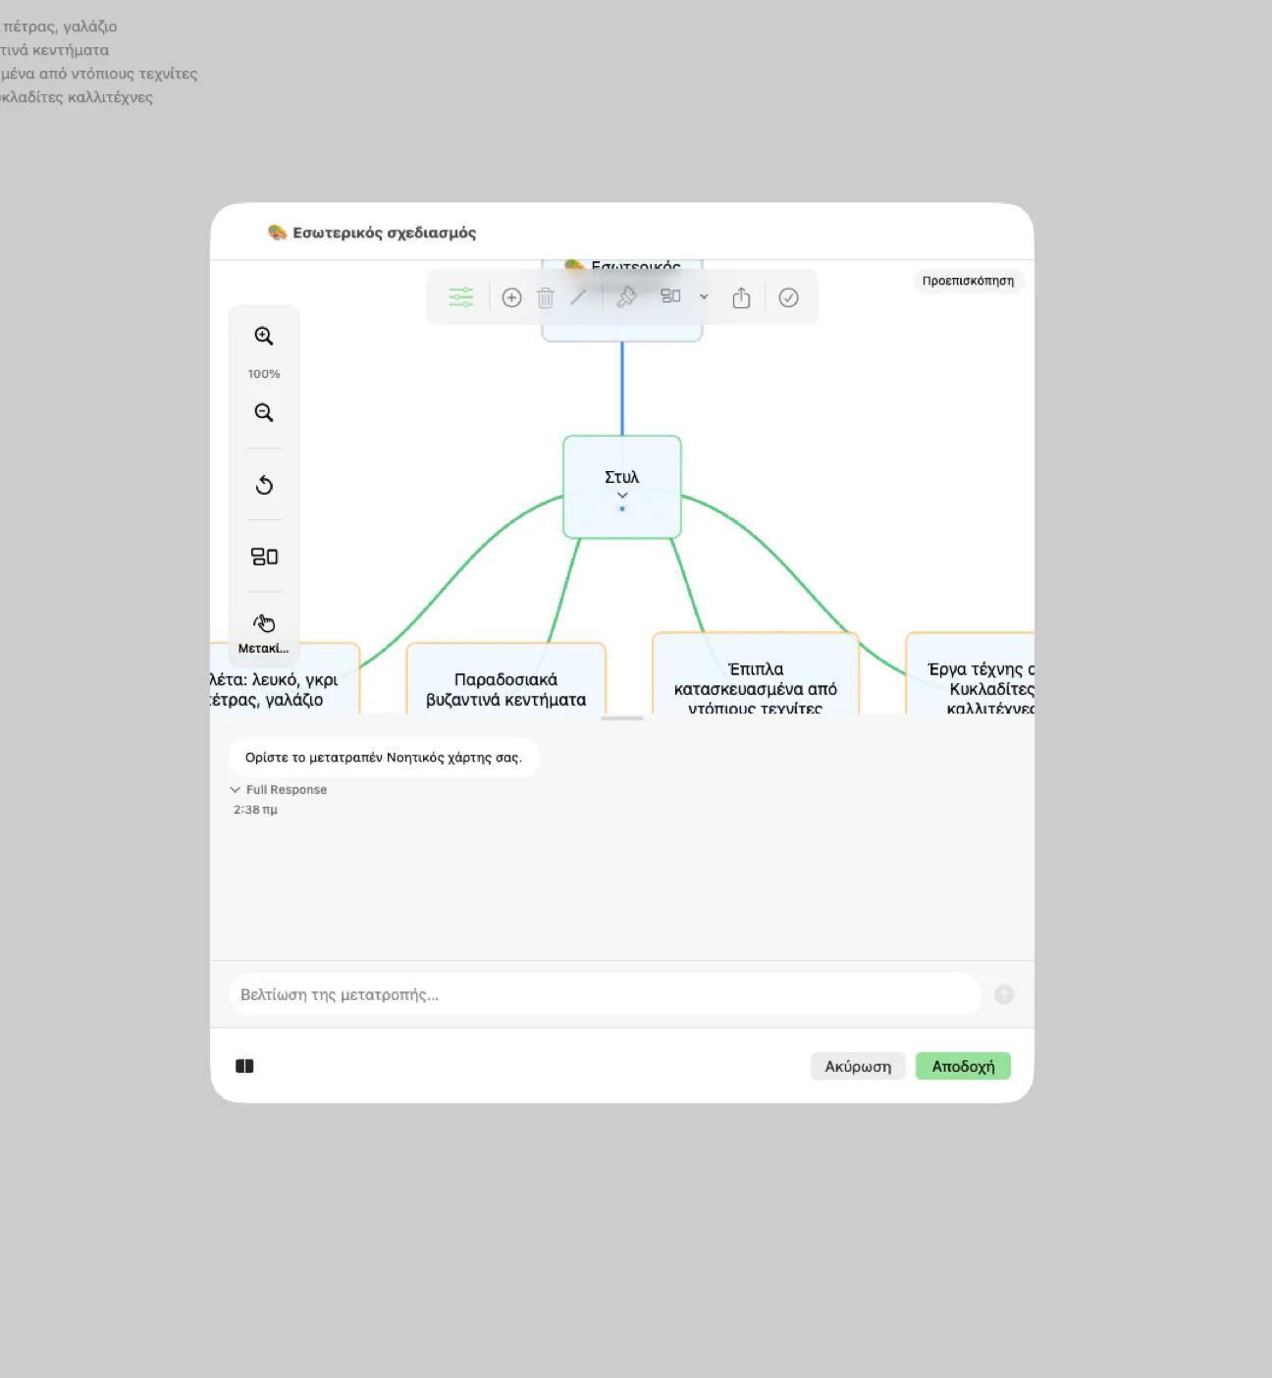Open the style paintbrush tool
This screenshot has width=1272, height=1378.
coord(626,297)
